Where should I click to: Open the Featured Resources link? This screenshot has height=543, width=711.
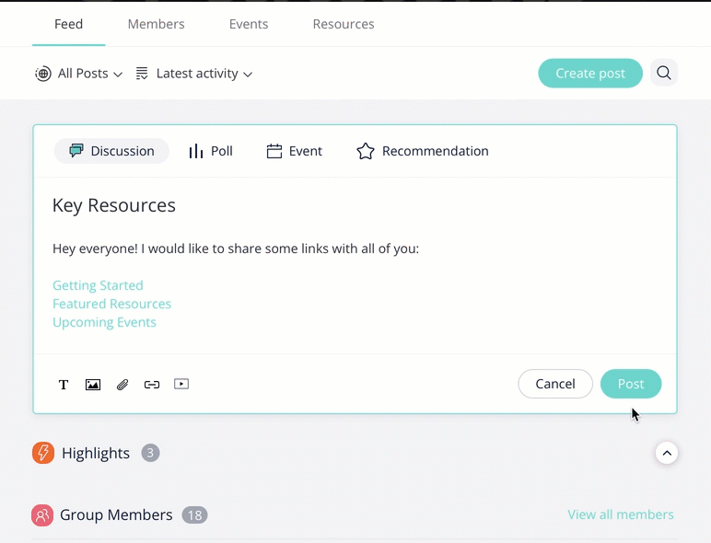(112, 304)
